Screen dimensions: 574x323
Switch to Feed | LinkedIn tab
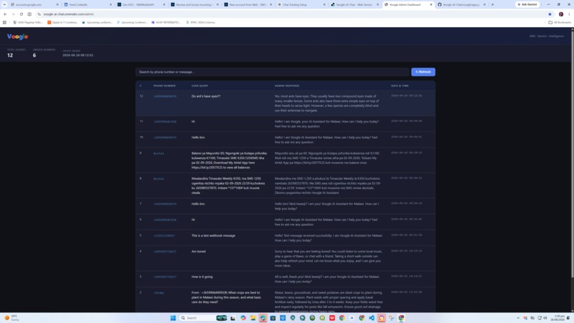[86, 4]
